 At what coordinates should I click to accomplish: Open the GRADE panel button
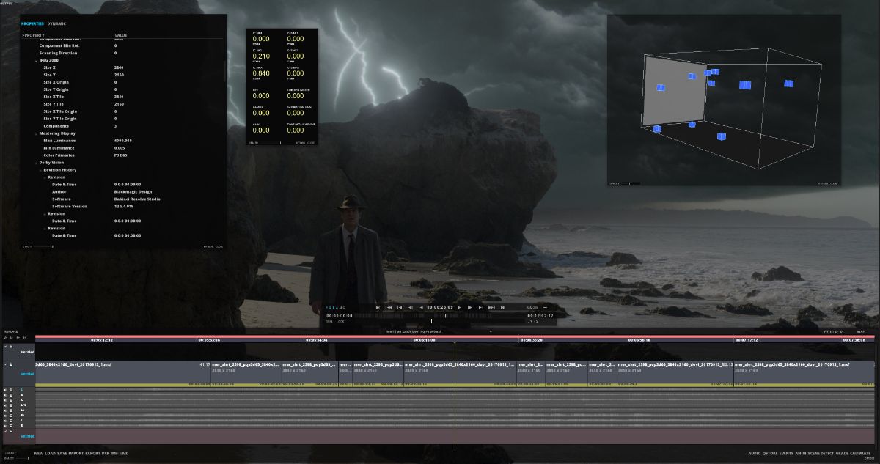(x=842, y=454)
